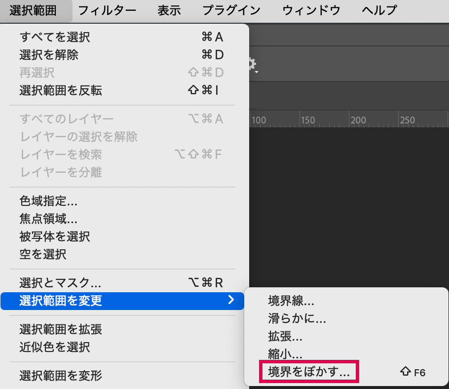
Task: Open 焦点領域... dialog
Action: (x=122, y=219)
